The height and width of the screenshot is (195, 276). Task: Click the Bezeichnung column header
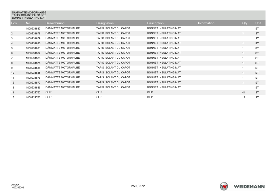pos(55,23)
